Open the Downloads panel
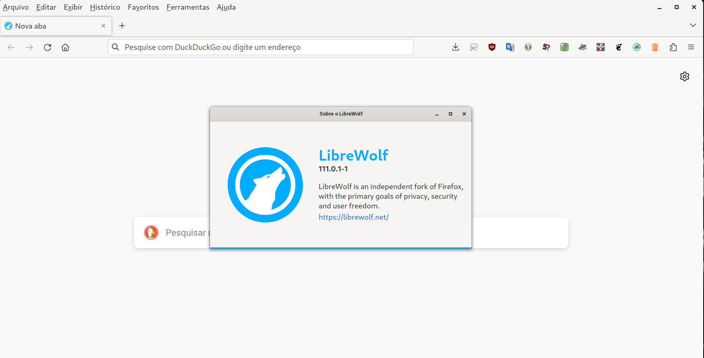Screen dimensions: 704x358 coord(455,47)
